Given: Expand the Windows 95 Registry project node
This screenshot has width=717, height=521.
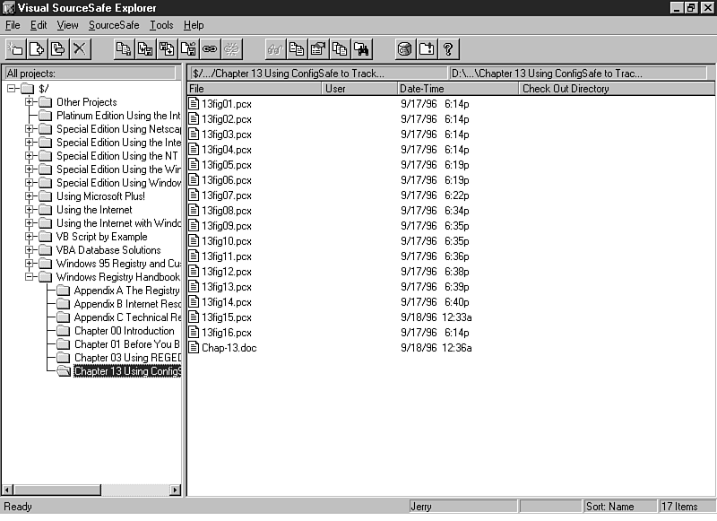Looking at the screenshot, I should (x=30, y=264).
